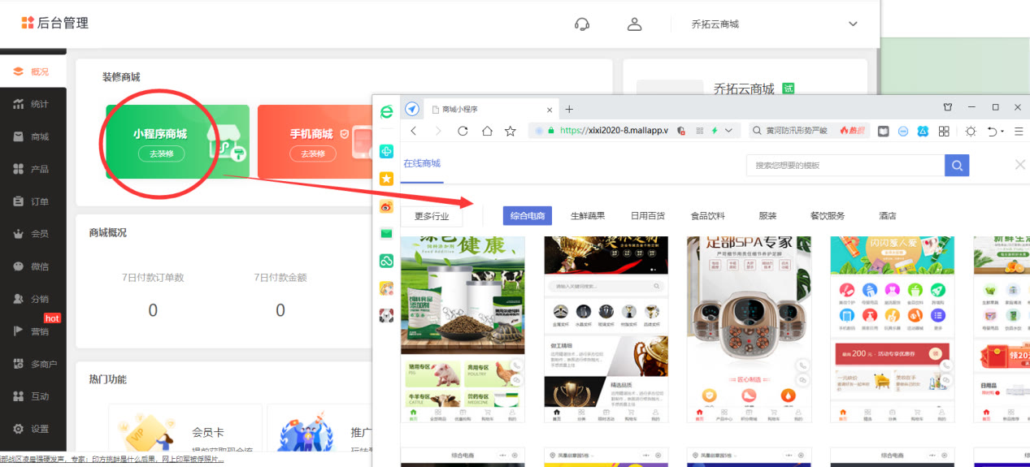Open 产品 products in the sidebar

coord(33,169)
